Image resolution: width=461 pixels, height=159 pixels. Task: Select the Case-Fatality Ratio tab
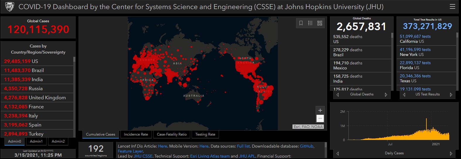(172, 134)
